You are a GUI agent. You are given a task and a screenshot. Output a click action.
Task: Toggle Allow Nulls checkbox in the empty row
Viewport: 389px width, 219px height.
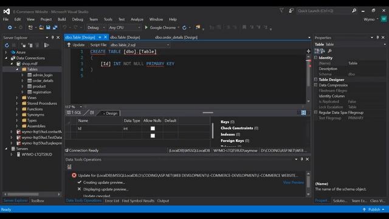[x=153, y=136]
